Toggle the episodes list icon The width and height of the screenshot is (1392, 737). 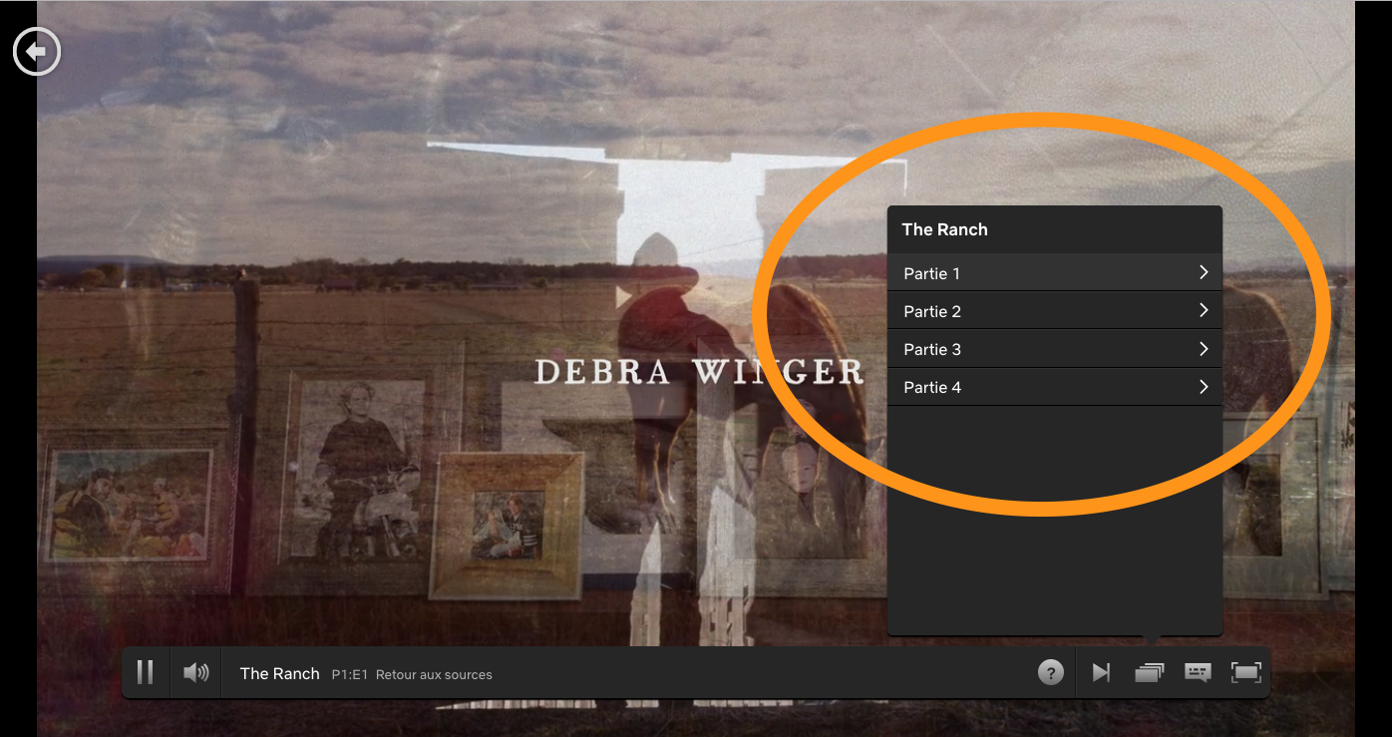1150,673
